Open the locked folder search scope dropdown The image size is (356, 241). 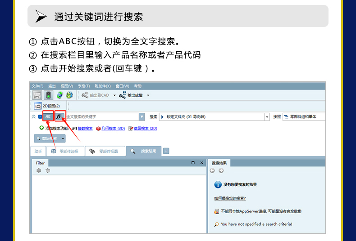267,117
